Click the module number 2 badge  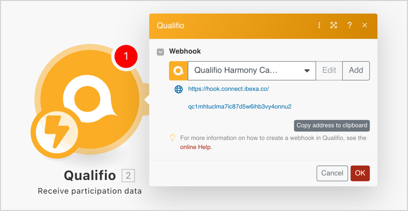(x=128, y=176)
